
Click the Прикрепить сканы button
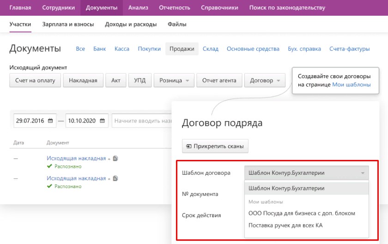[x=215, y=146]
